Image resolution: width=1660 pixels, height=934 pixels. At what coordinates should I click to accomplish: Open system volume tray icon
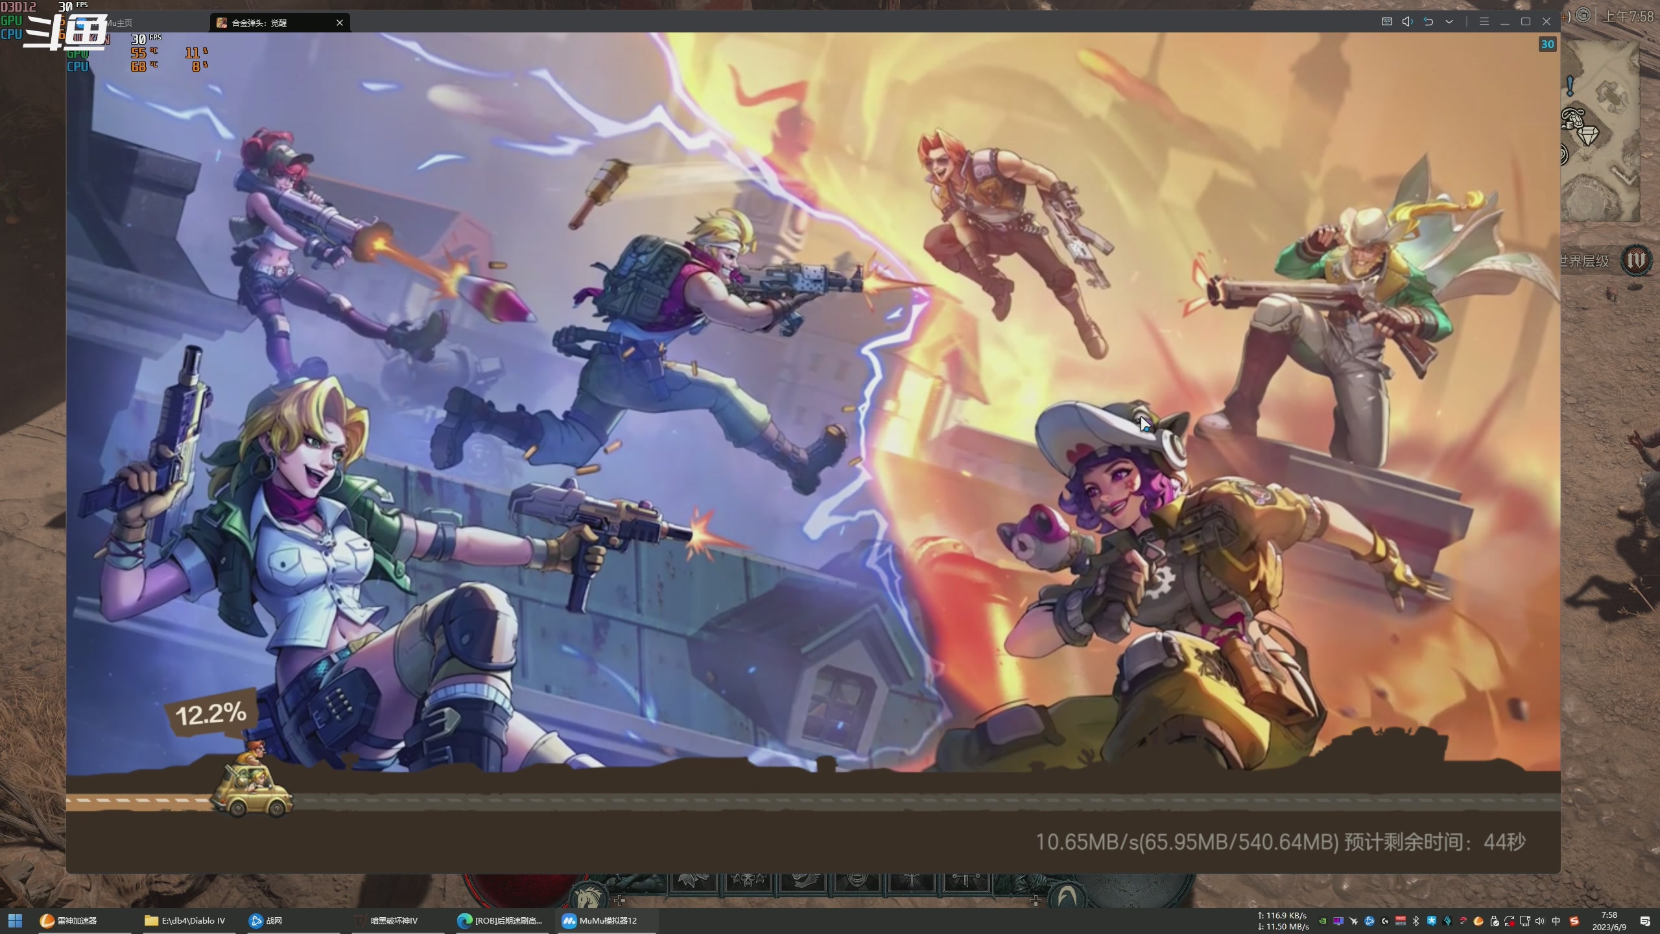1540,921
